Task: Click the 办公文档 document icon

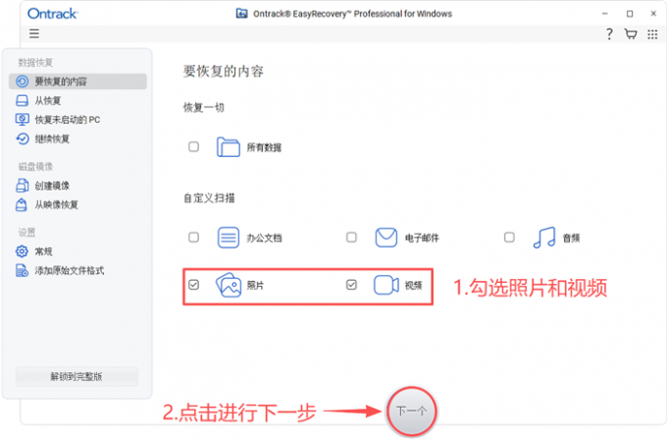Action: pos(229,237)
